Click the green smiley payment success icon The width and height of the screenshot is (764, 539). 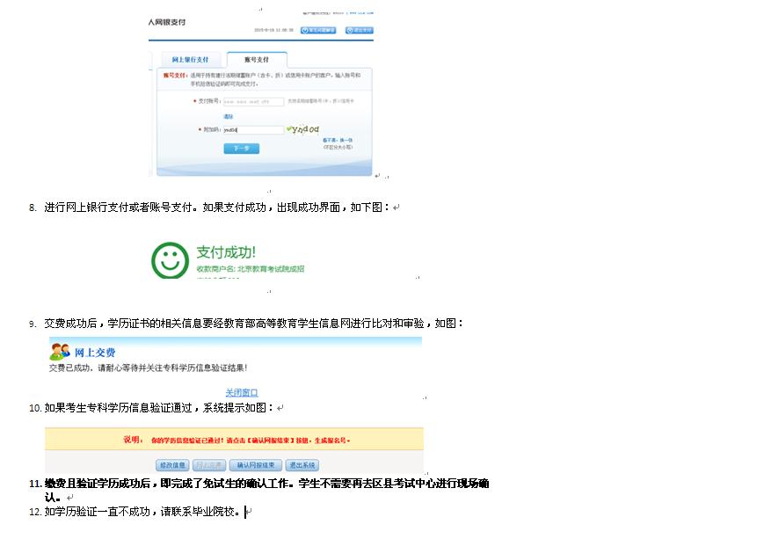pyautogui.click(x=170, y=260)
